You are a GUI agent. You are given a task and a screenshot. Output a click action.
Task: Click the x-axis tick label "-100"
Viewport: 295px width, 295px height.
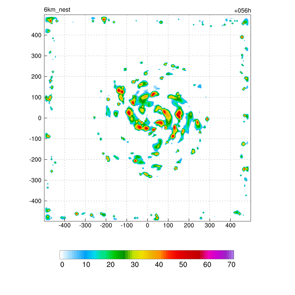tap(127, 225)
